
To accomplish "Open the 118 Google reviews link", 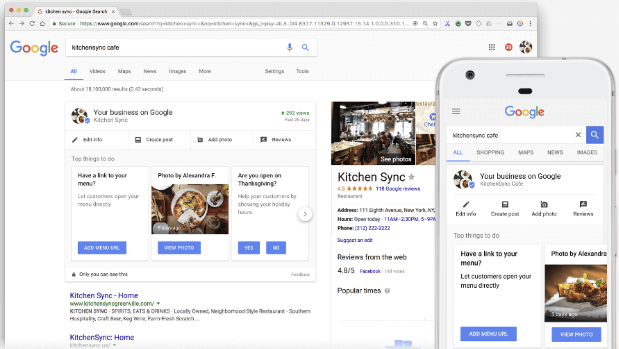I will 398,189.
